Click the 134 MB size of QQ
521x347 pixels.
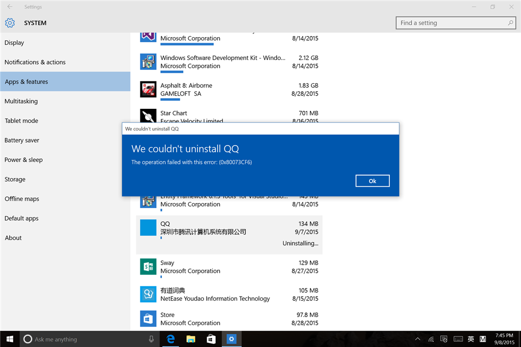[308, 224]
